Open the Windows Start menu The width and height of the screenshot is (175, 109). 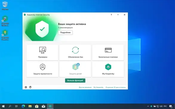3,106
